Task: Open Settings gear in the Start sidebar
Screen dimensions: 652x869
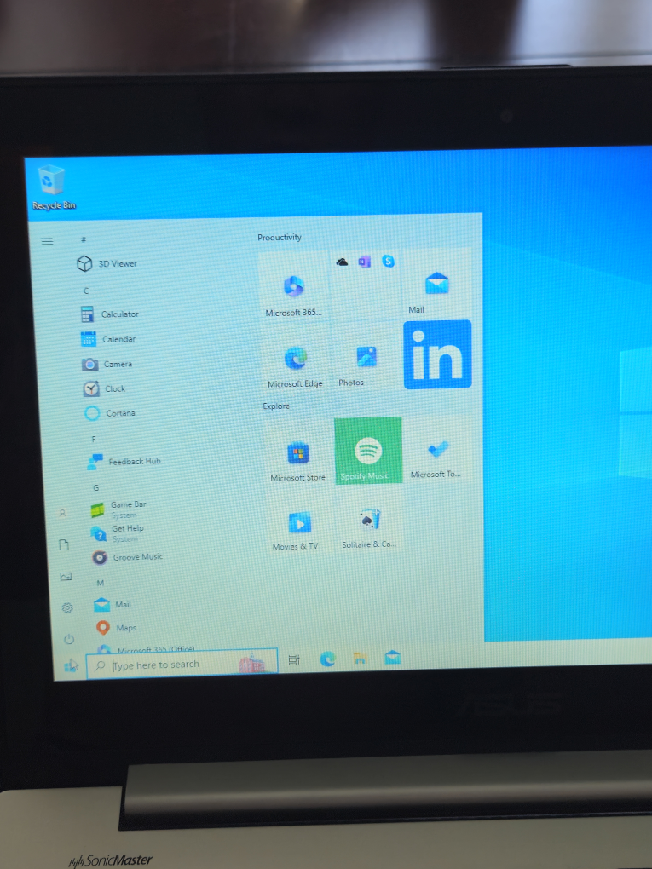Action: pos(67,607)
